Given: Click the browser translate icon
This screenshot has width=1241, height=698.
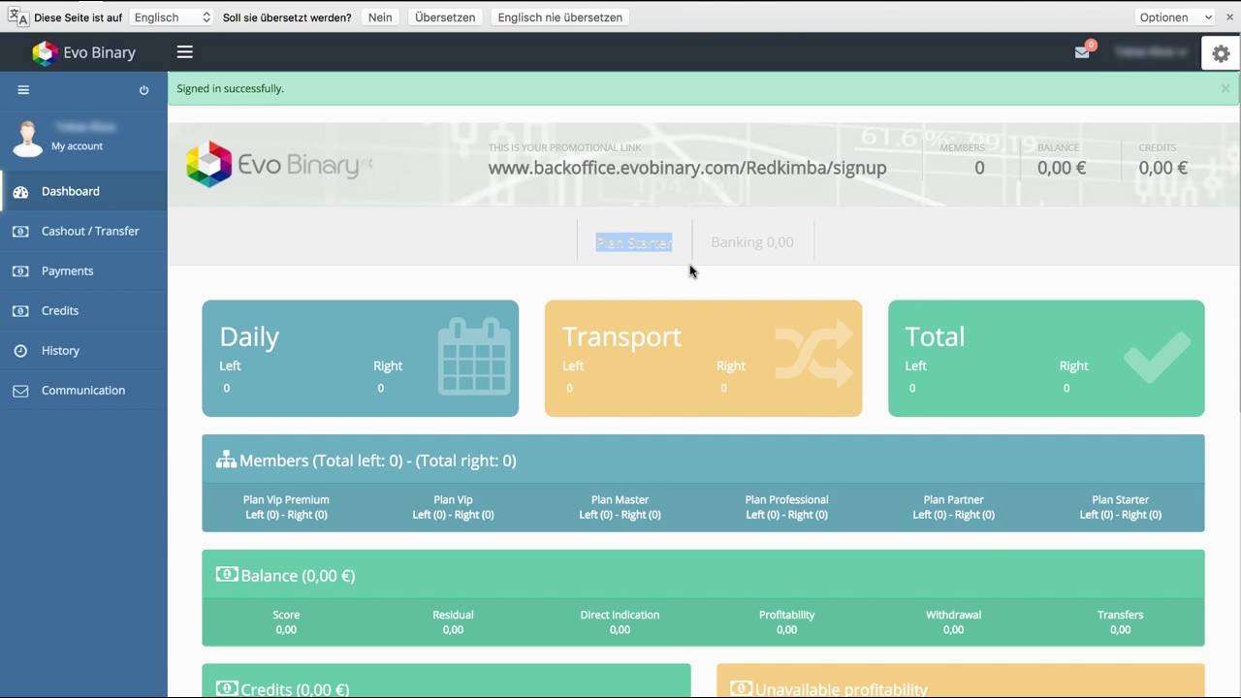Looking at the screenshot, I should point(17,16).
